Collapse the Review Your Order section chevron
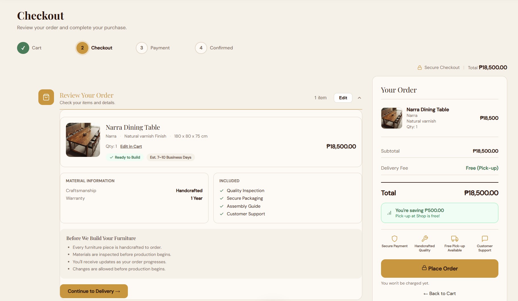Screen dimensions: 518x301 click(359, 98)
